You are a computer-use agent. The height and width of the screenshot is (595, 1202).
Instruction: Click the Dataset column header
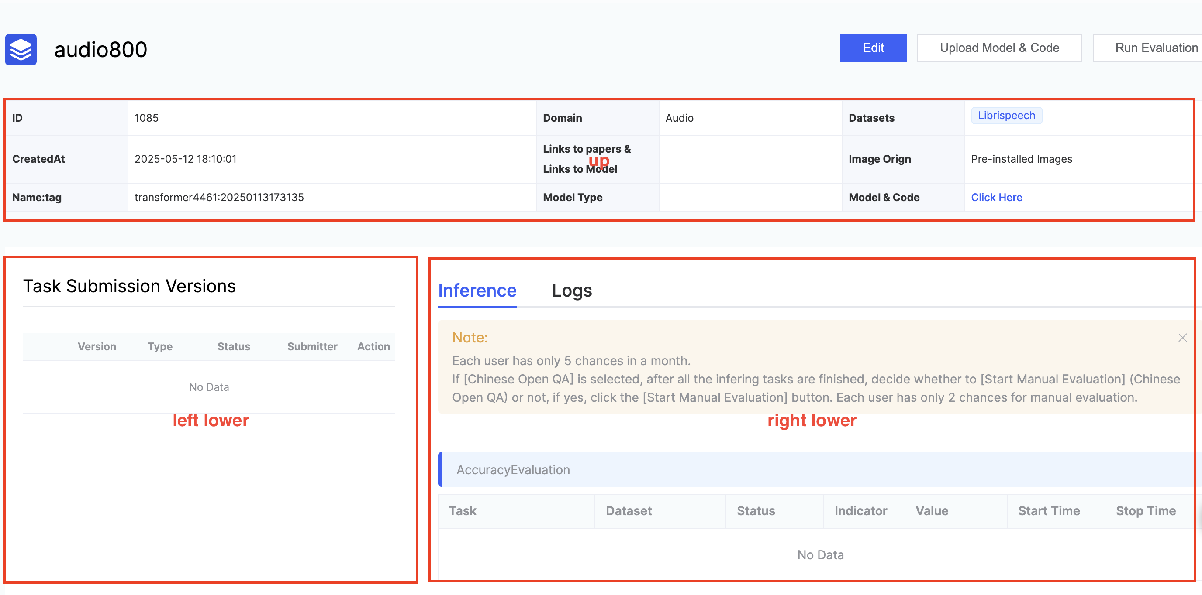628,511
